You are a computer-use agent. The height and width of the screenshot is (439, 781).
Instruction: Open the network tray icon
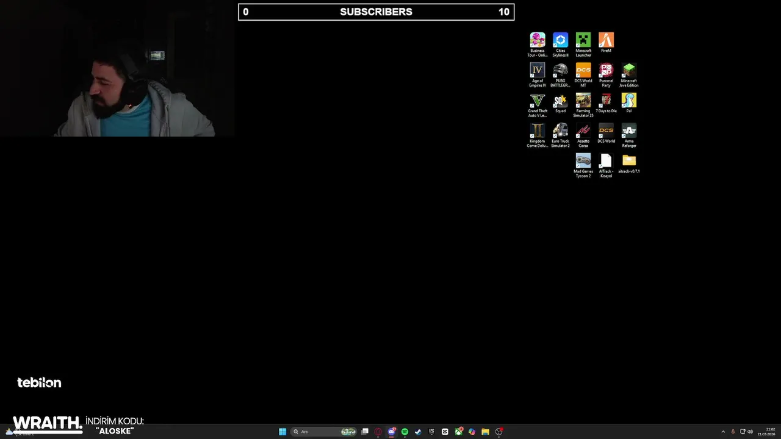[x=743, y=432]
